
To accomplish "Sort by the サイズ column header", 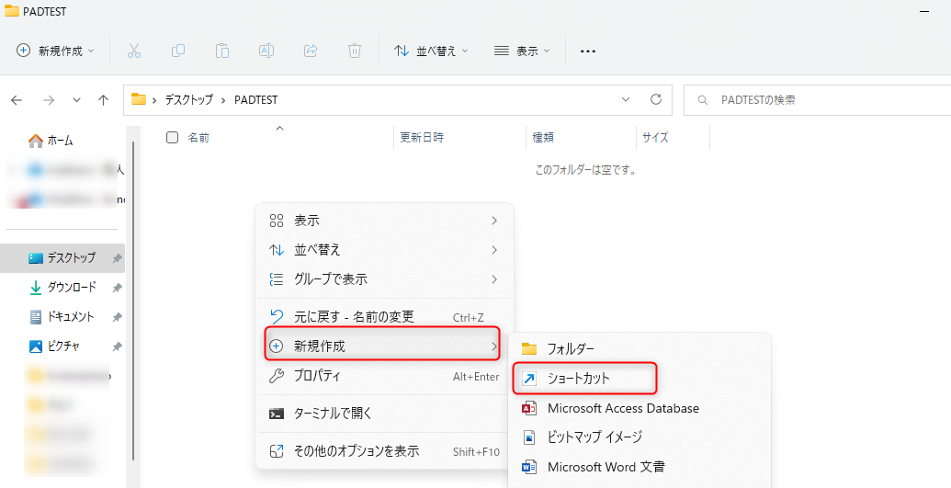I will coord(656,138).
